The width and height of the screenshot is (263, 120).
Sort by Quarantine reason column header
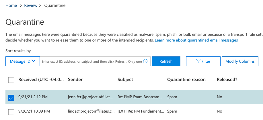pyautogui.click(x=186, y=79)
